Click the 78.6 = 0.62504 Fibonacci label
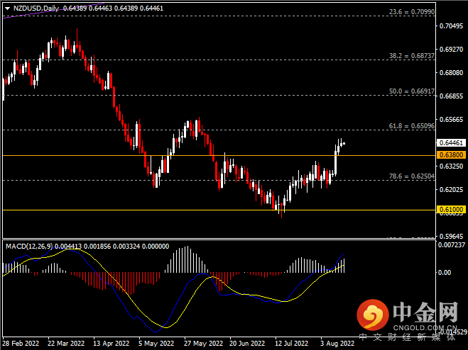 (412, 176)
